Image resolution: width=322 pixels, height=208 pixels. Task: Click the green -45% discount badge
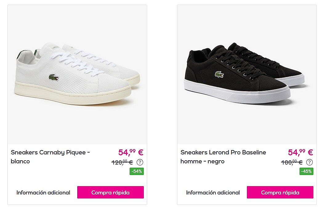(x=306, y=171)
